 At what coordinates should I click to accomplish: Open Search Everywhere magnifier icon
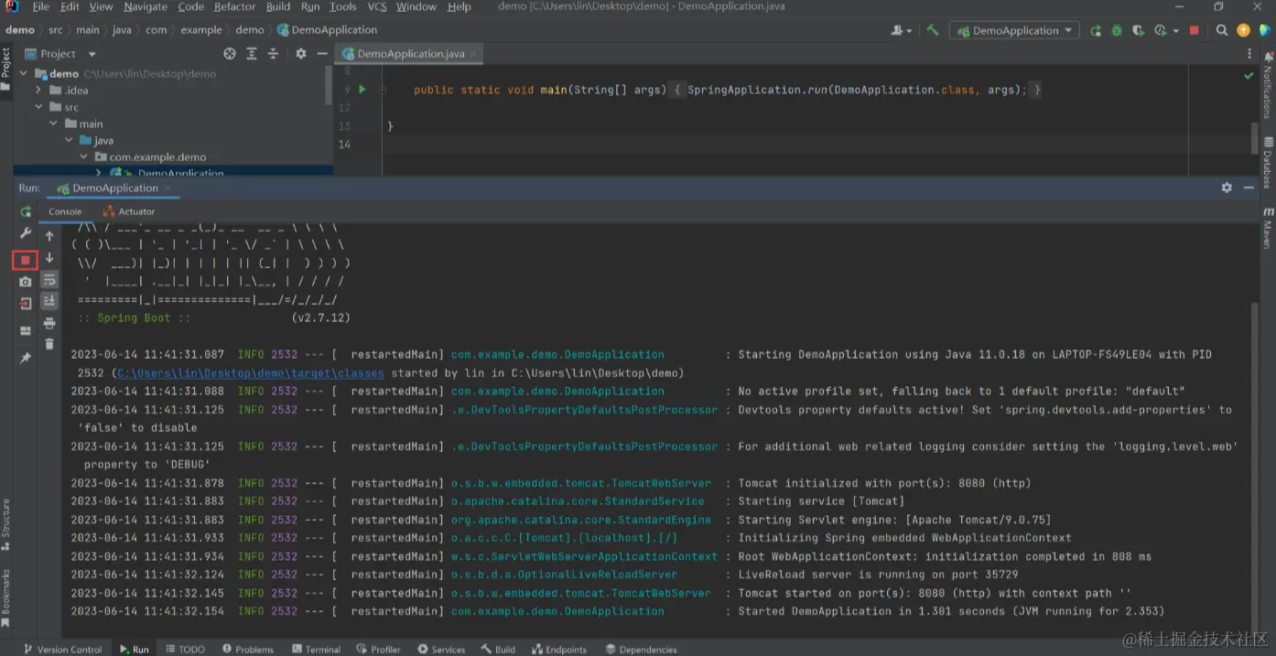click(x=1221, y=30)
